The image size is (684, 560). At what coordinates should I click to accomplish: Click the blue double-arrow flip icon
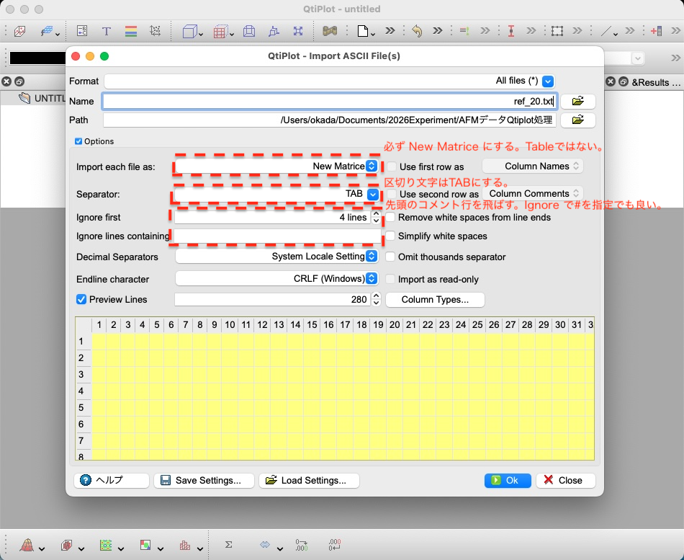coord(265,545)
